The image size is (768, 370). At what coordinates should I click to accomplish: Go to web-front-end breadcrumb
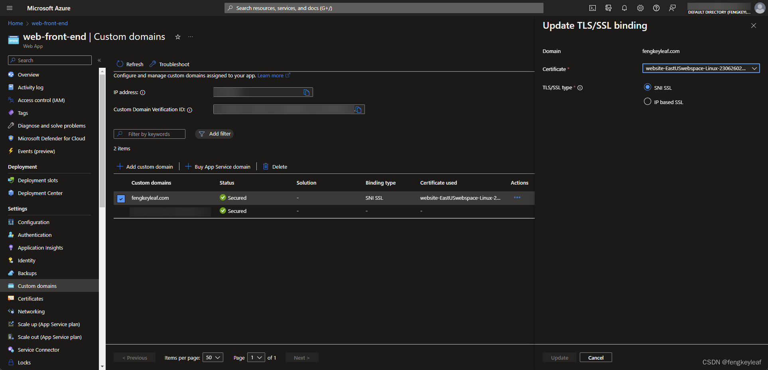click(50, 23)
